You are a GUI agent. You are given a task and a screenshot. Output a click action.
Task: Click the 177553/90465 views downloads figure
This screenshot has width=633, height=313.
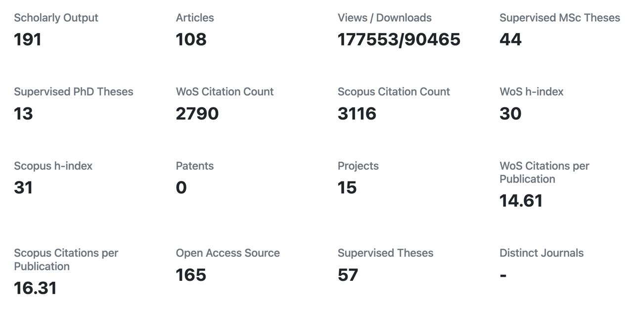(x=399, y=40)
